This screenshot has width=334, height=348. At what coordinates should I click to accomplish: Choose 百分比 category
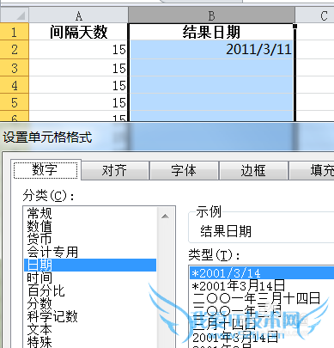pyautogui.click(x=90, y=290)
